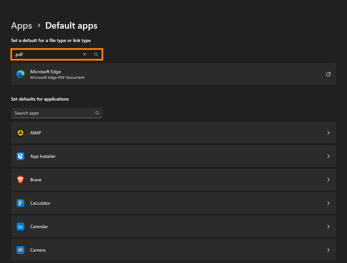347x263 pixels.
Task: Open Camera default settings
Action: [x=174, y=250]
